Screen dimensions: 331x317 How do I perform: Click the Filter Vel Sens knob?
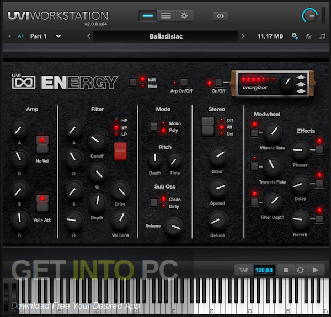(x=120, y=220)
